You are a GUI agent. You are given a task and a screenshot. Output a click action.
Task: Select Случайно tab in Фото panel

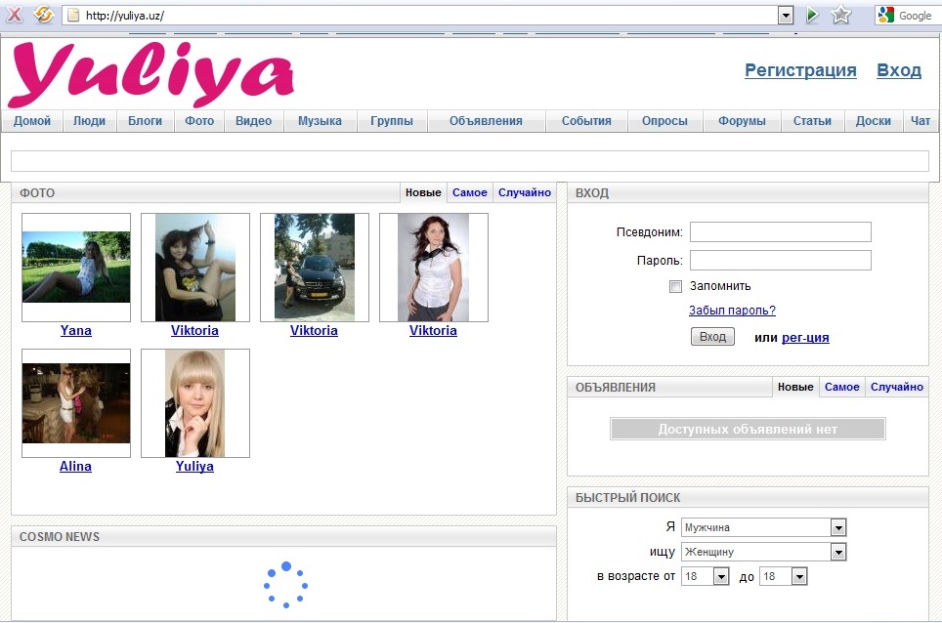(x=525, y=192)
